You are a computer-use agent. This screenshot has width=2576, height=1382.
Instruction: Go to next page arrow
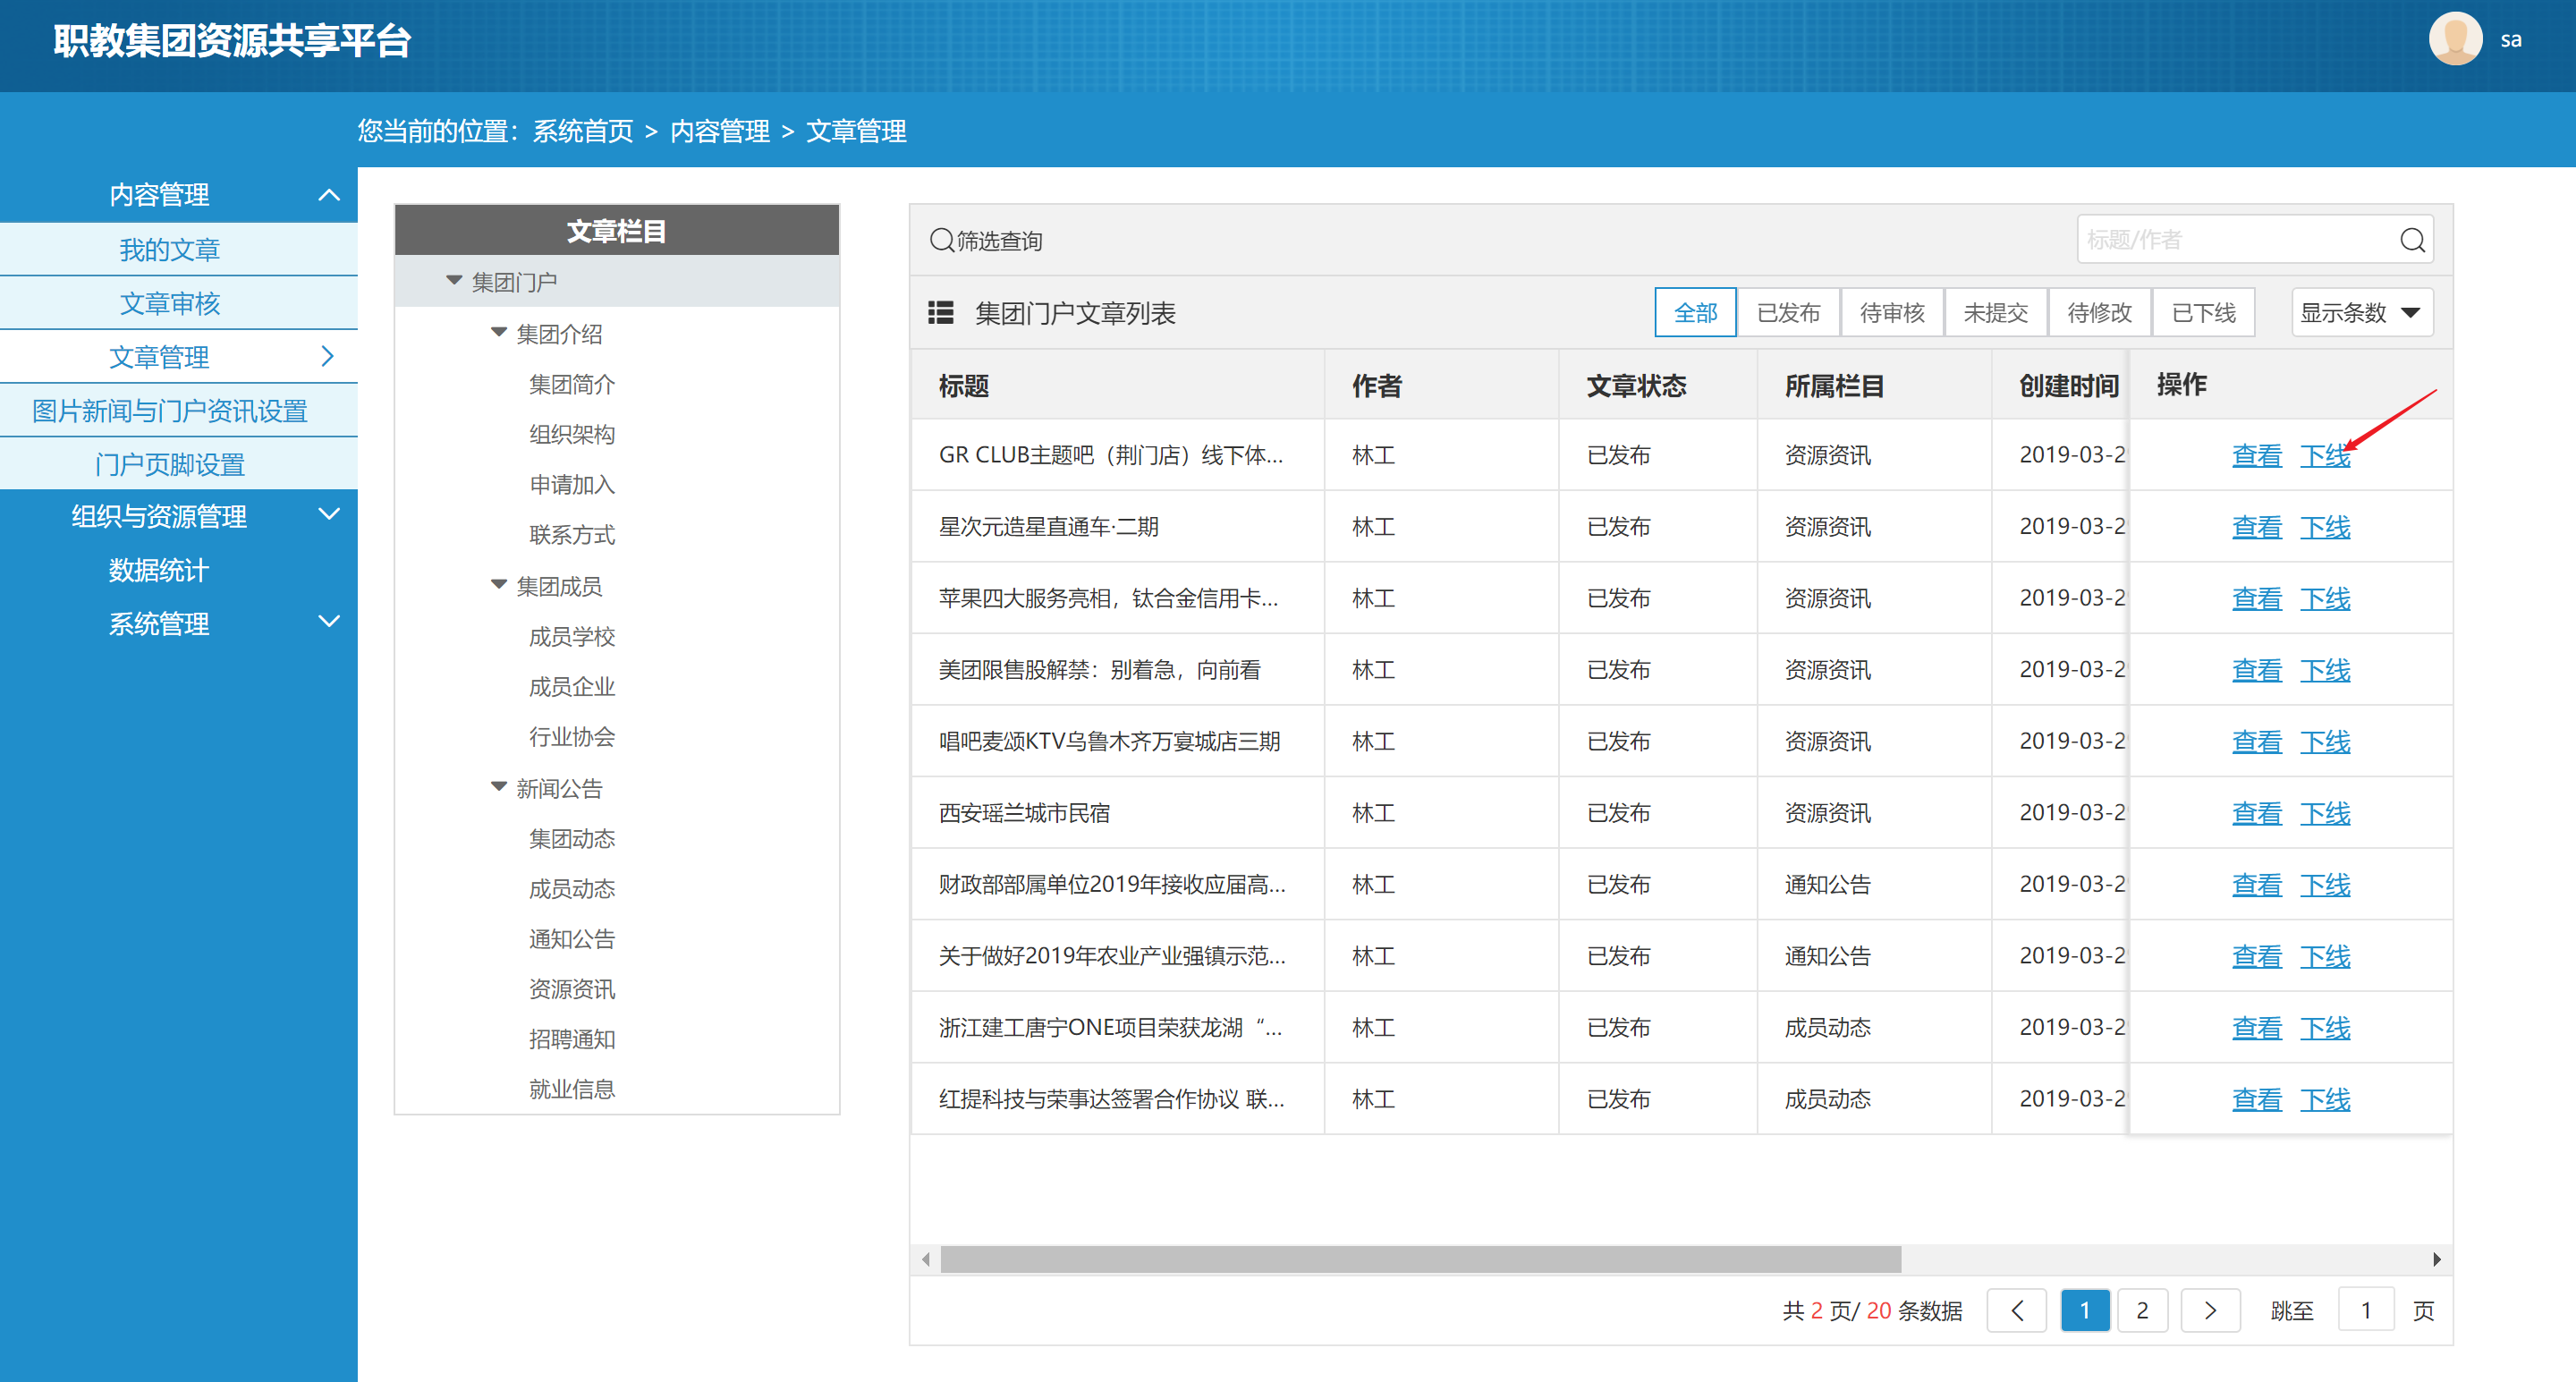point(2209,1310)
